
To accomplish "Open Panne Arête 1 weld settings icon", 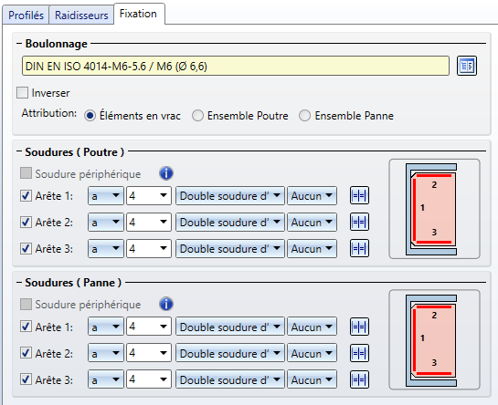I will (359, 327).
